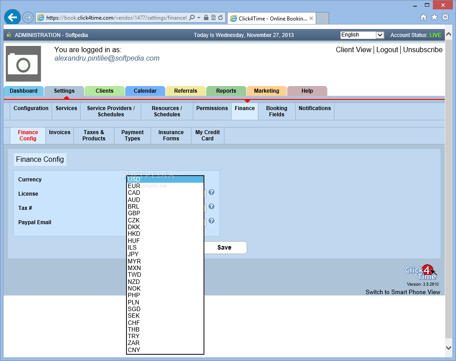The height and width of the screenshot is (361, 456).
Task: Select CHF in the currency list
Action: (165, 323)
